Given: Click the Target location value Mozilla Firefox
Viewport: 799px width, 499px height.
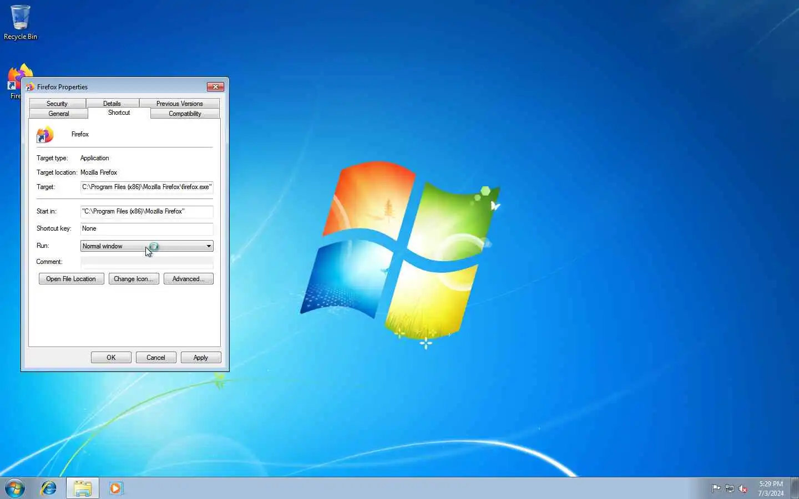Looking at the screenshot, I should click(x=99, y=172).
